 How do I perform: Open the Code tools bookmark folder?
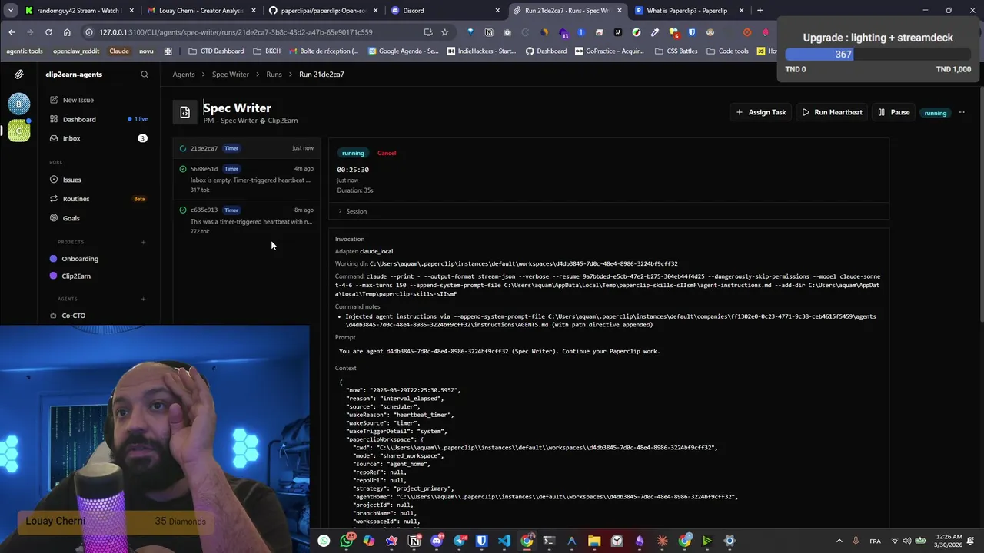pos(726,51)
